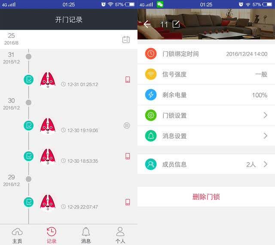Expand 成员信息 2人 chevron
Screen dimensions: 275x245
coord(266,164)
